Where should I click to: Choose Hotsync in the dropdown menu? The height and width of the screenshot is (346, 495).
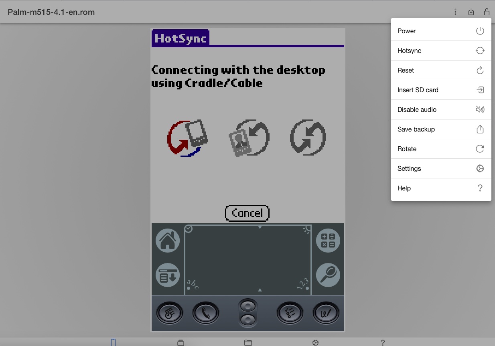pos(441,51)
